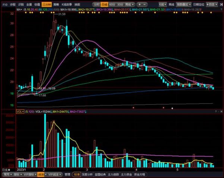Viewport: 224px width, 178px height.
Task: Click the white triangle marker under chart
Action: 172,108
